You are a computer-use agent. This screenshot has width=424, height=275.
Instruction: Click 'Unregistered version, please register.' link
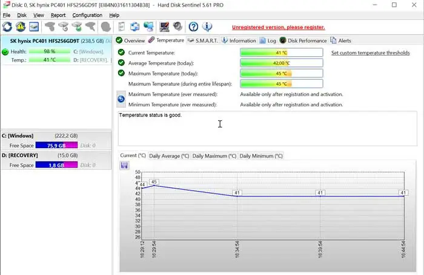pyautogui.click(x=278, y=27)
